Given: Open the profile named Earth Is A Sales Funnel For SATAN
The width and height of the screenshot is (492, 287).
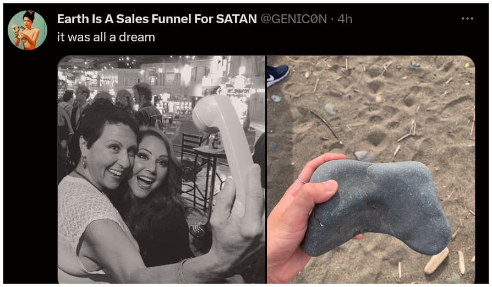Looking at the screenshot, I should 157,19.
